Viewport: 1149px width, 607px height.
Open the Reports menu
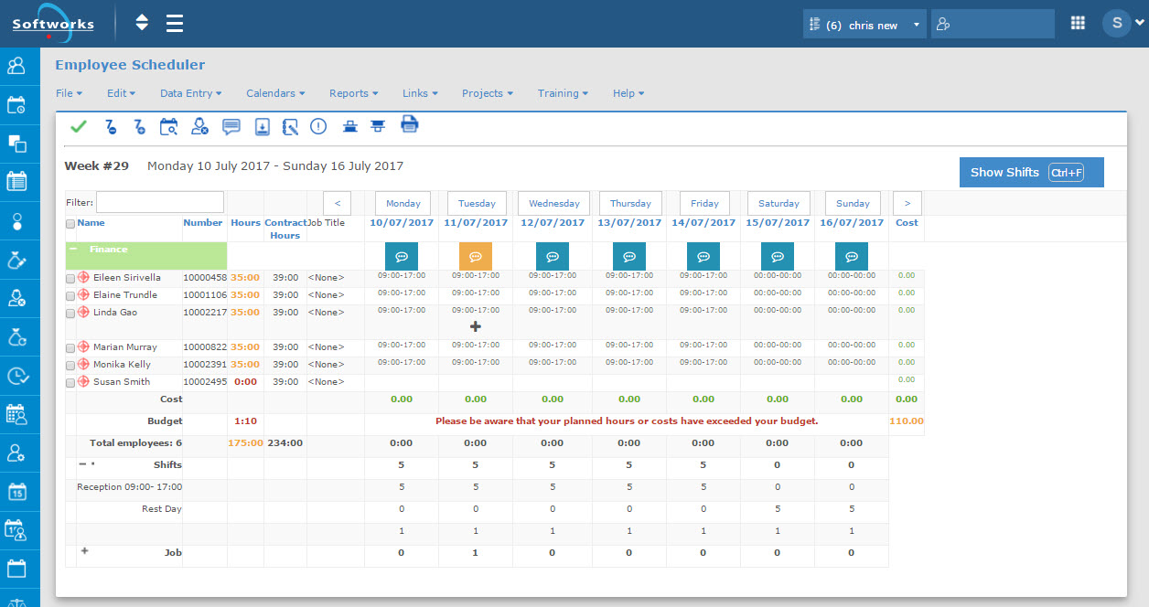pyautogui.click(x=354, y=93)
